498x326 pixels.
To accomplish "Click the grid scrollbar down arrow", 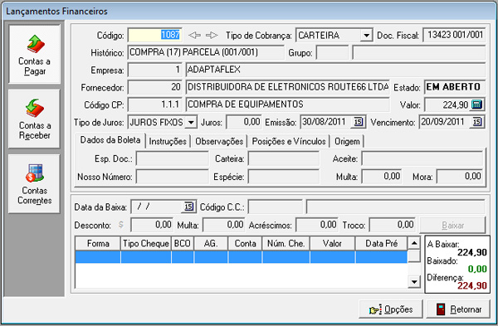I will click(x=414, y=281).
